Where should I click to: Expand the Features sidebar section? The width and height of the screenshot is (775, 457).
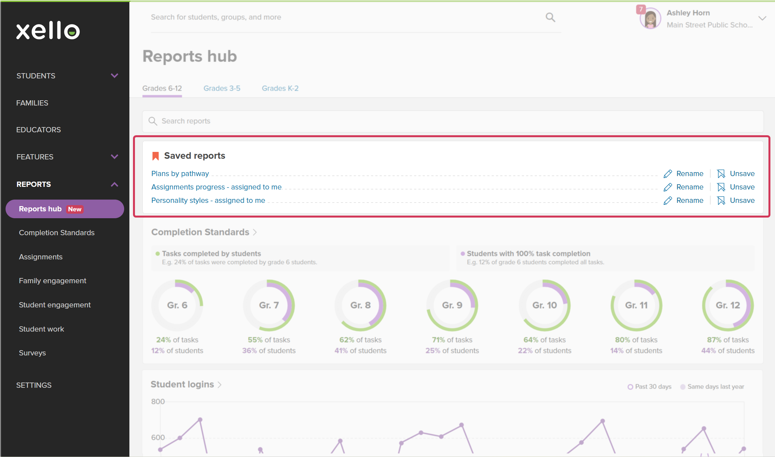[x=114, y=157]
